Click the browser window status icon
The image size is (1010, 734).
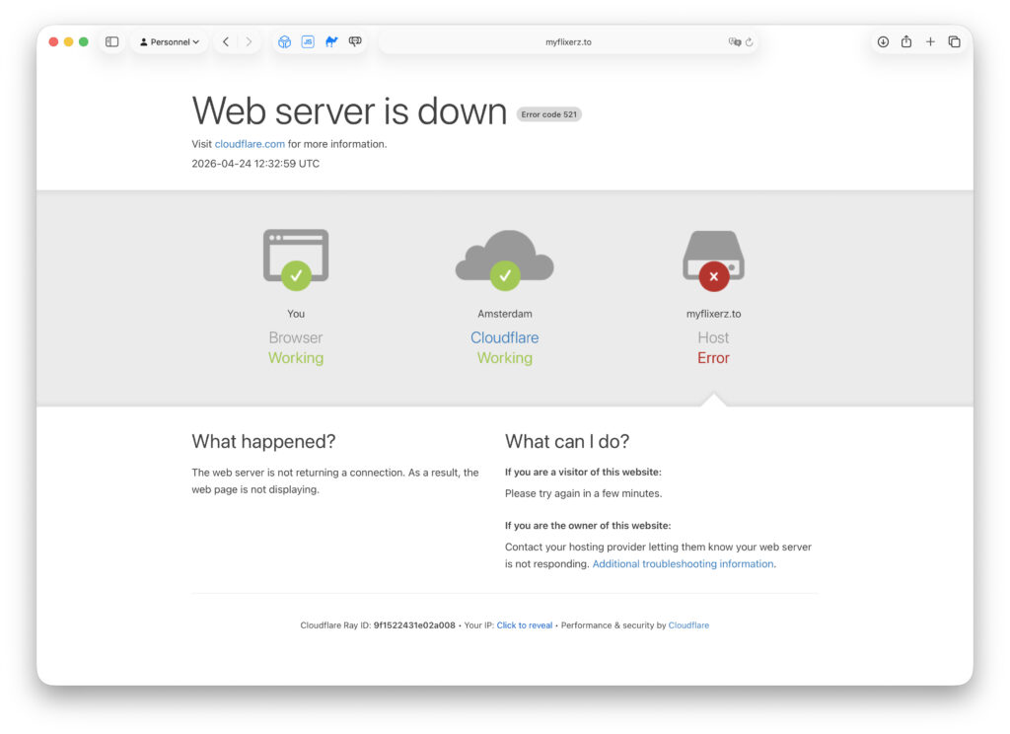(x=296, y=259)
